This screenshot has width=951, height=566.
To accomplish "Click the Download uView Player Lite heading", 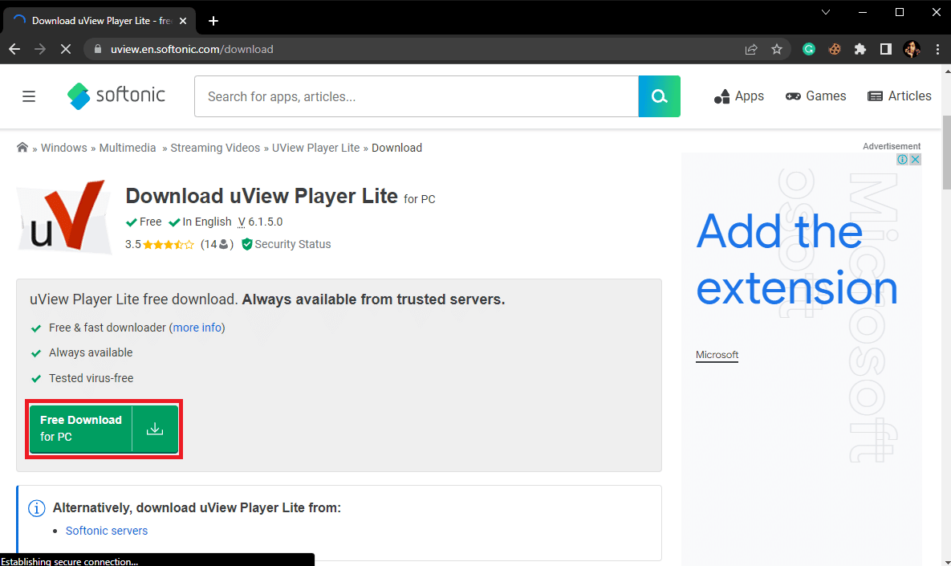I will [262, 196].
